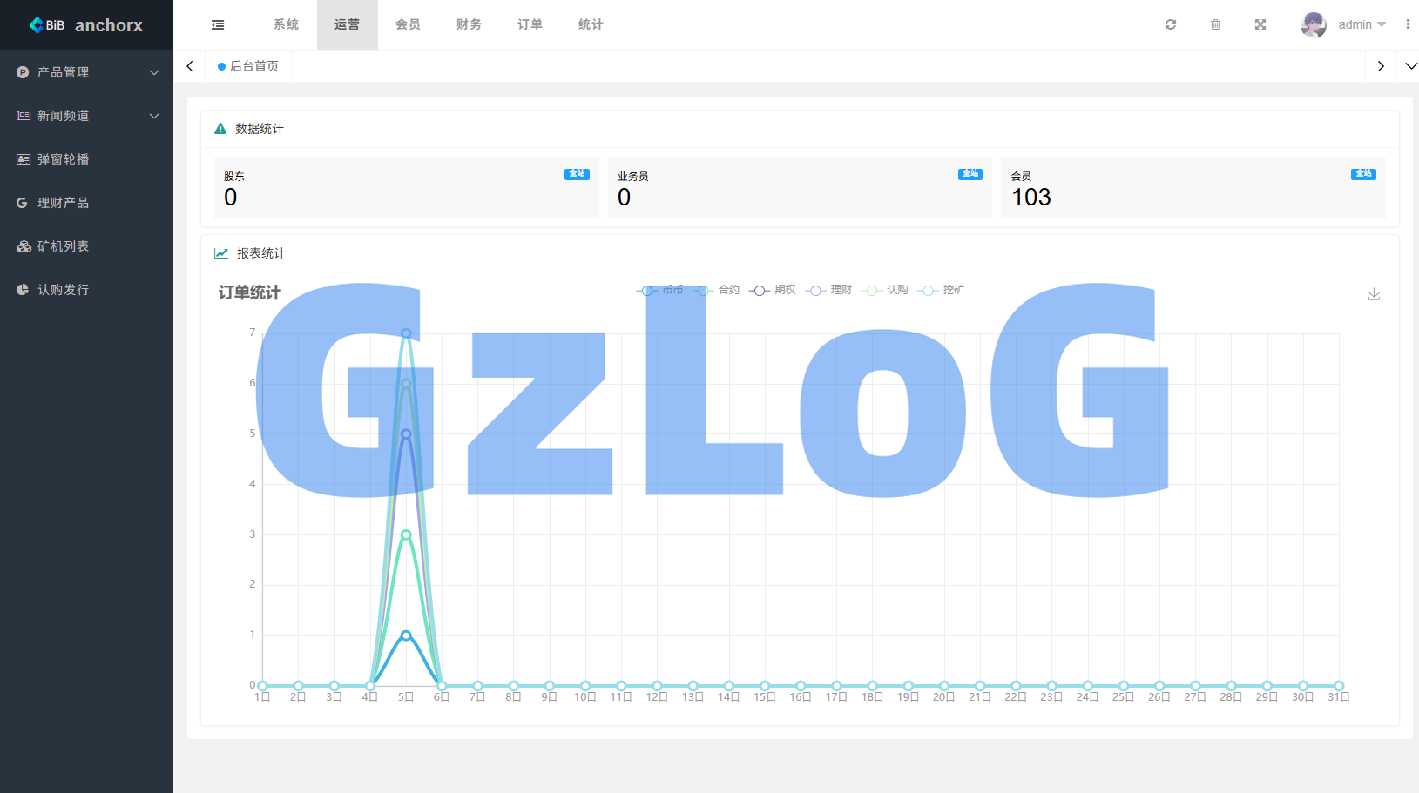Expand the 新闻频道 sidebar menu
The image size is (1419, 793).
pyautogui.click(x=86, y=116)
